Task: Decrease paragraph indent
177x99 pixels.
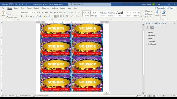Action: 69,12
